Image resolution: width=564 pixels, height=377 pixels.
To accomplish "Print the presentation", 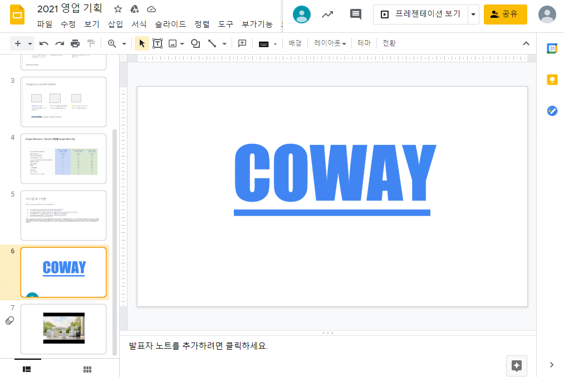I will 75,43.
